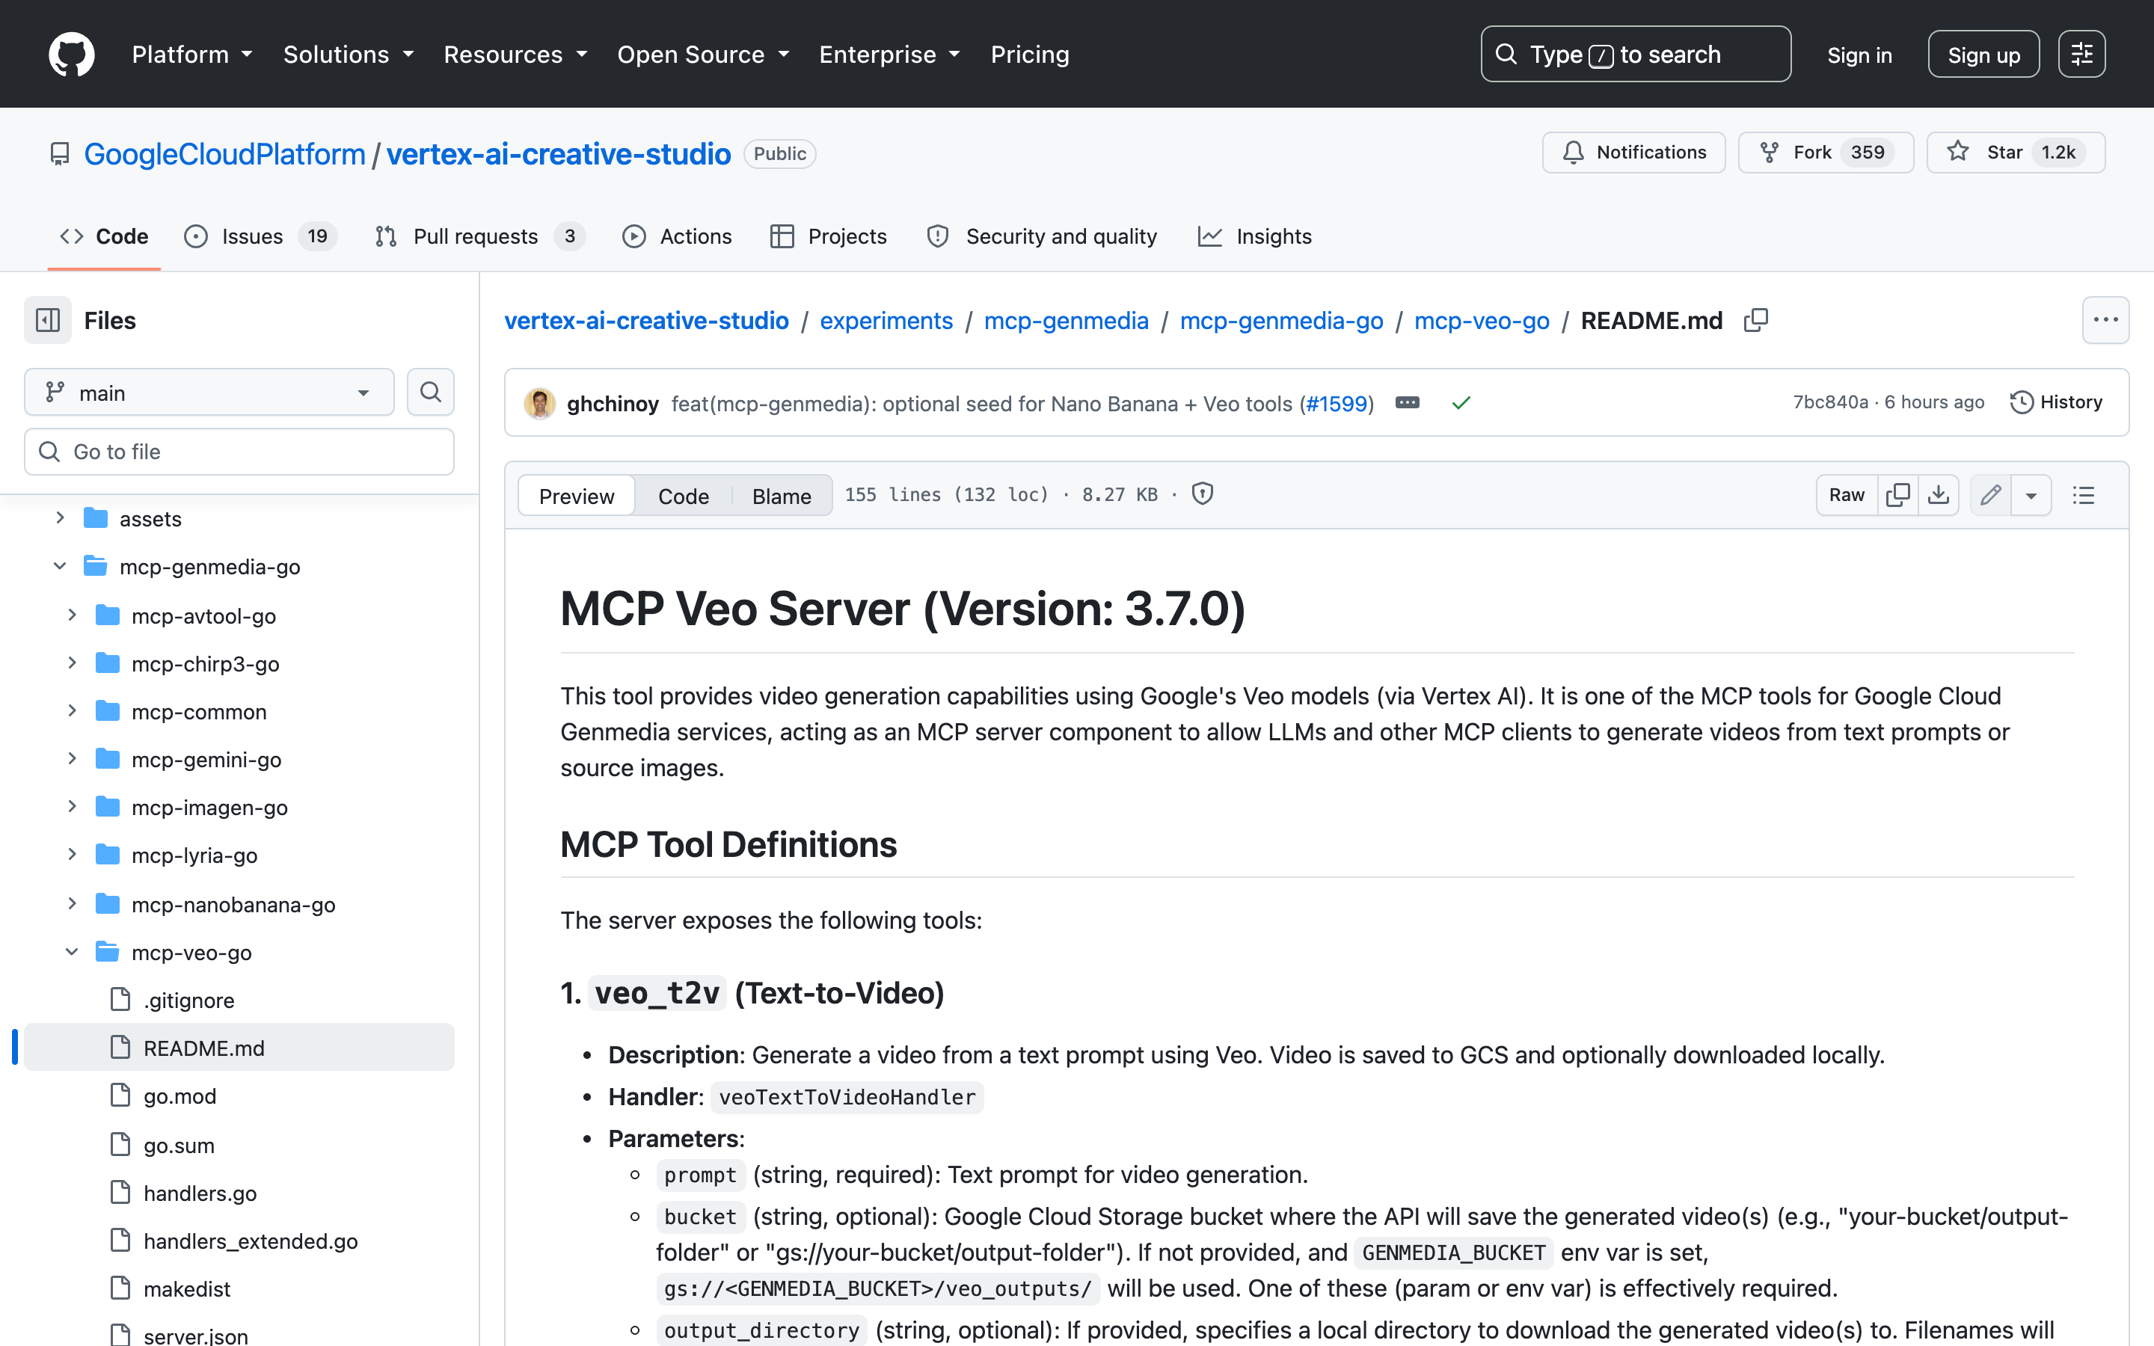Focus the Go to file field
Screen dimensions: 2154x1346
[x=239, y=452]
